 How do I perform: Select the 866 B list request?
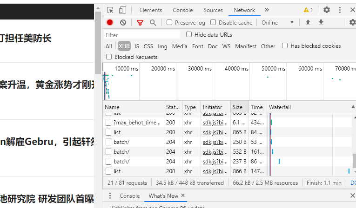(117, 171)
